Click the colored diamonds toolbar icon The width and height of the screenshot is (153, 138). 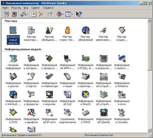(x=59, y=14)
